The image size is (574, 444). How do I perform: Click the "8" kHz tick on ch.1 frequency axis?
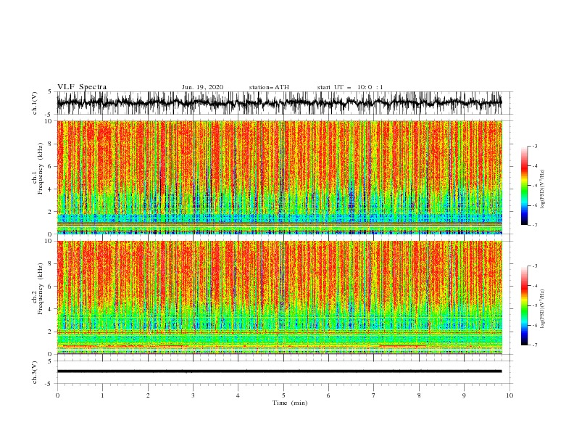51,144
